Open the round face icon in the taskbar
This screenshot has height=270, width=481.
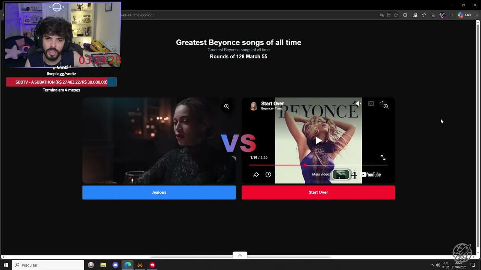pos(91,265)
